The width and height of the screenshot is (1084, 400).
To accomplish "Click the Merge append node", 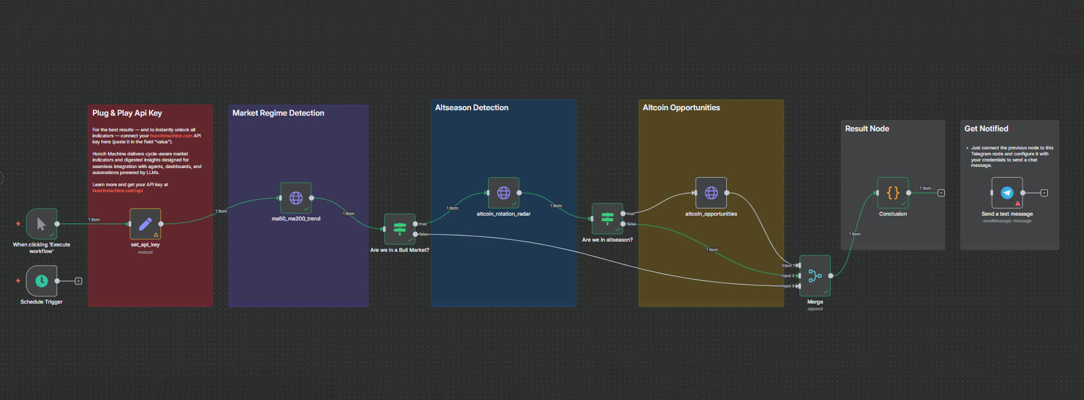I will (814, 276).
